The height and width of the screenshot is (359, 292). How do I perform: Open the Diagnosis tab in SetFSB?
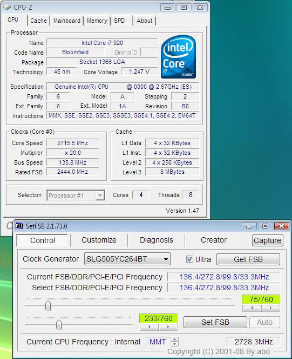pyautogui.click(x=157, y=240)
